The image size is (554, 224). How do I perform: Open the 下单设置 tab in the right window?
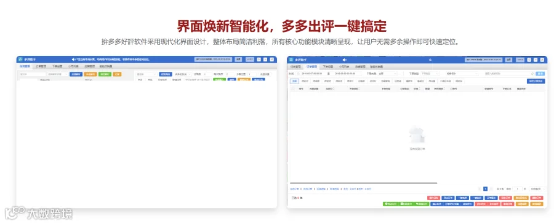[x=327, y=66]
